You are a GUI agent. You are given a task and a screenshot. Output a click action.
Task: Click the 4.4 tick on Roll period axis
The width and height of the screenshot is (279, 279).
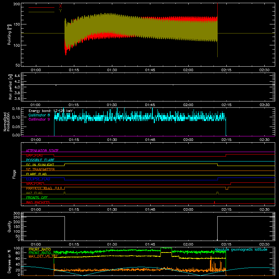pyautogui.click(x=17, y=76)
